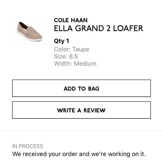The image size is (163, 163).
Task: Select the Medium width value
Action: (85, 64)
